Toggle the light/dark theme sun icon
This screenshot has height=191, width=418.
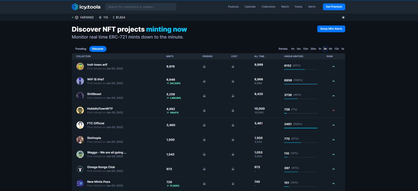[x=343, y=17]
